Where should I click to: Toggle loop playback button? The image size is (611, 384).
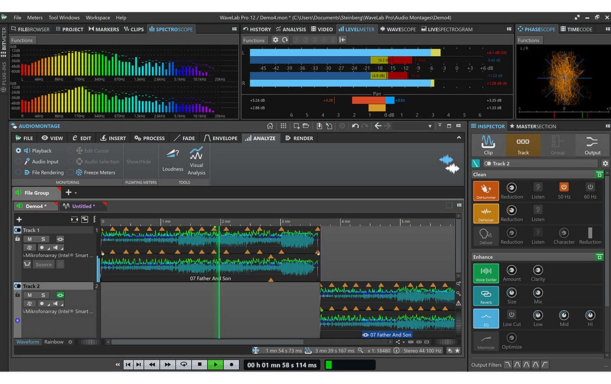[184, 365]
